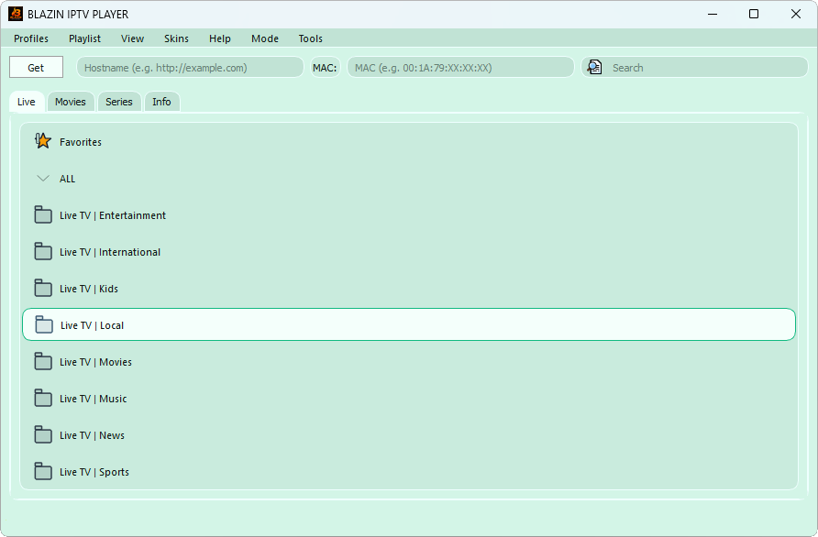
Task: Select the ALL category label
Action: (x=67, y=179)
